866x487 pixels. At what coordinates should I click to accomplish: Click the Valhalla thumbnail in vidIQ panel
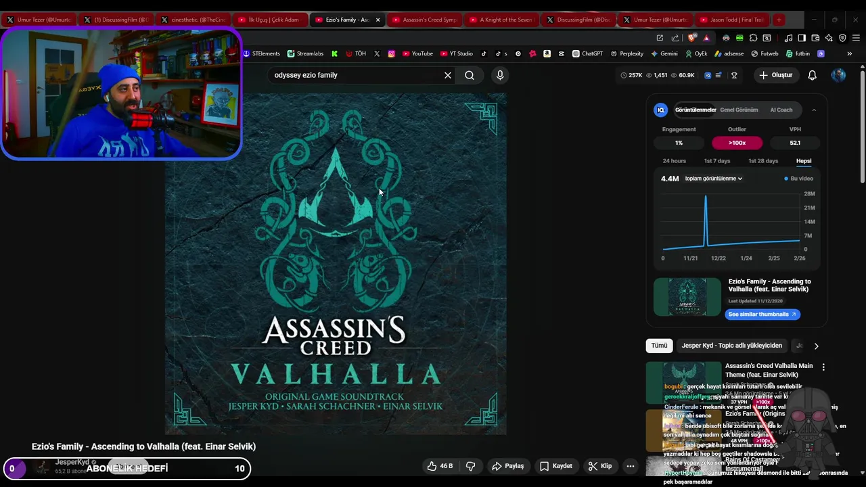687,297
